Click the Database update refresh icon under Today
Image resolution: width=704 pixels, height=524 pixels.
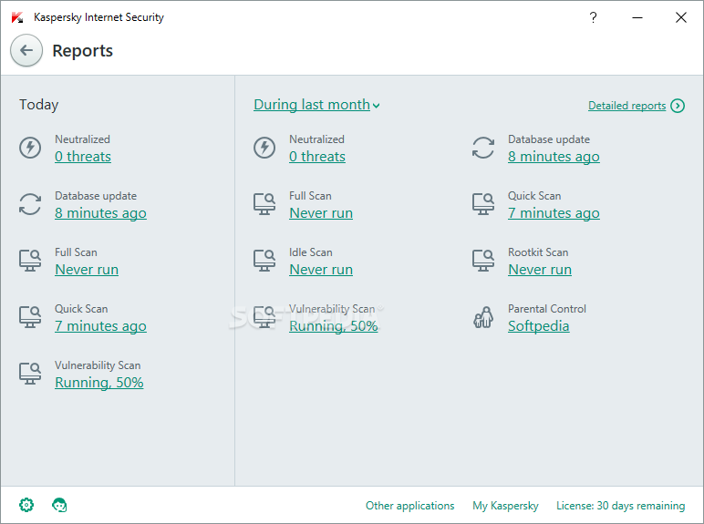30,204
